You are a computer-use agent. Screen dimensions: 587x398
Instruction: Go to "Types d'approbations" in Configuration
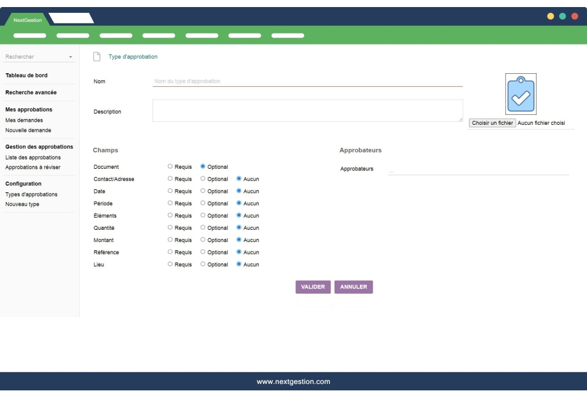pyautogui.click(x=31, y=194)
